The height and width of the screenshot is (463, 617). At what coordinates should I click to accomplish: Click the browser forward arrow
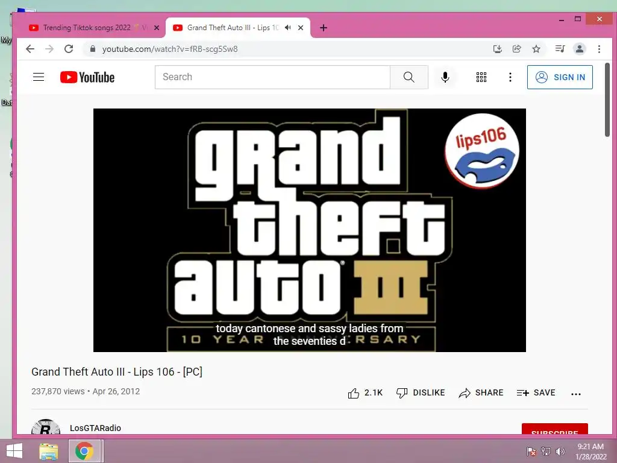click(49, 49)
